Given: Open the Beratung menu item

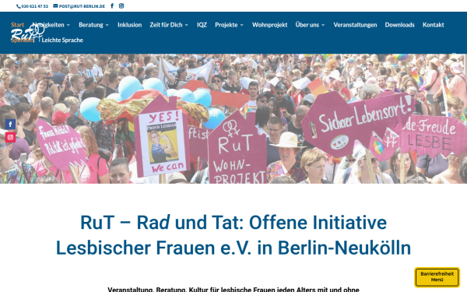Looking at the screenshot, I should (x=91, y=25).
